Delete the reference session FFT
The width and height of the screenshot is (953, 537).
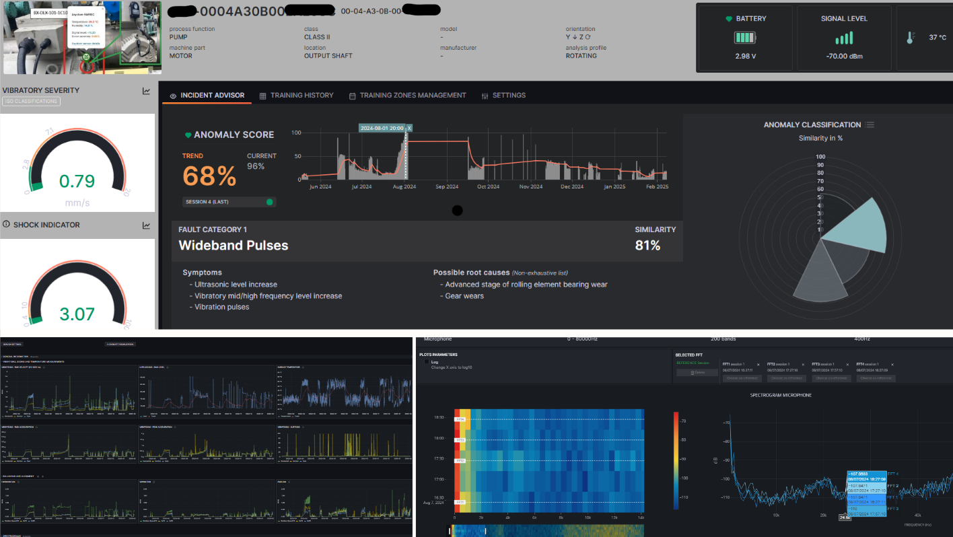[697, 372]
